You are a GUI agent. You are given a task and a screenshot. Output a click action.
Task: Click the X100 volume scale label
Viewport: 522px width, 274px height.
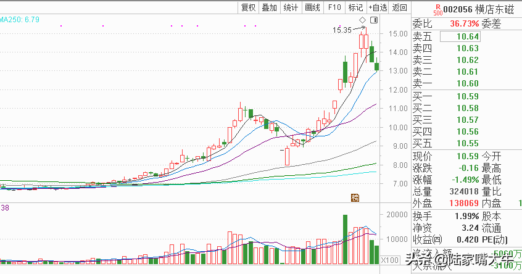point(389,260)
